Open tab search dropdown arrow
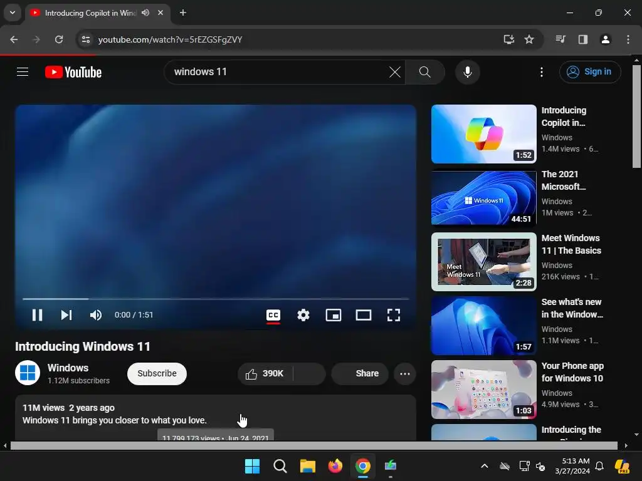The image size is (642, 481). [13, 13]
